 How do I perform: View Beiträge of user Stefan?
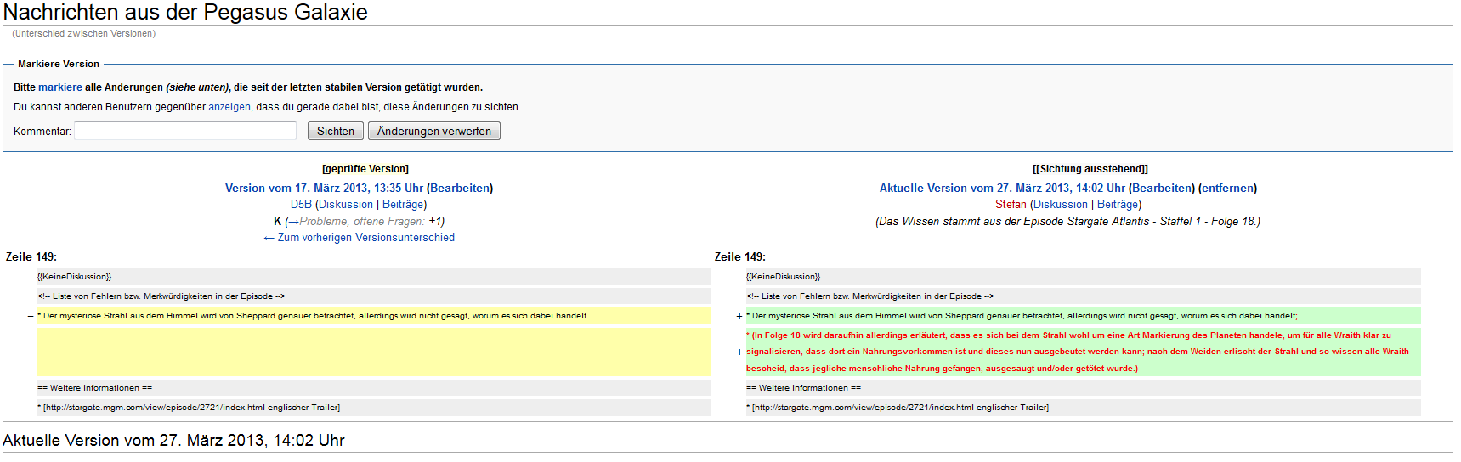[1118, 205]
